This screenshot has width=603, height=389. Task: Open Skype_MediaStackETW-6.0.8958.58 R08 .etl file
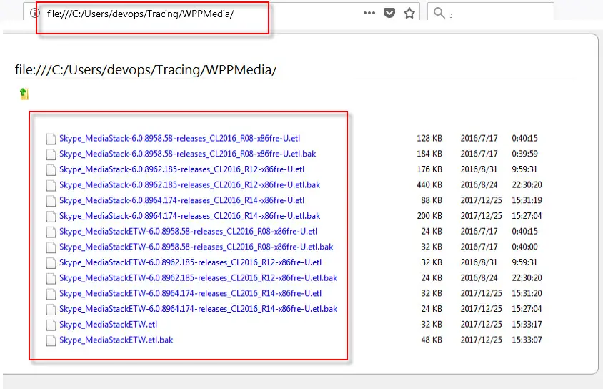(188, 231)
